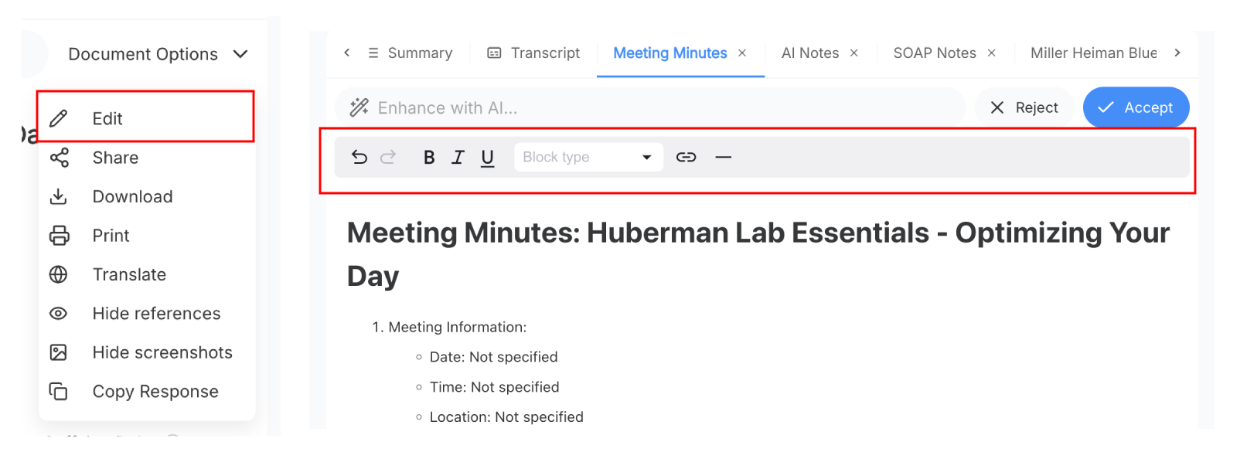1247x452 pixels.
Task: Toggle Hide references option
Action: coord(156,314)
